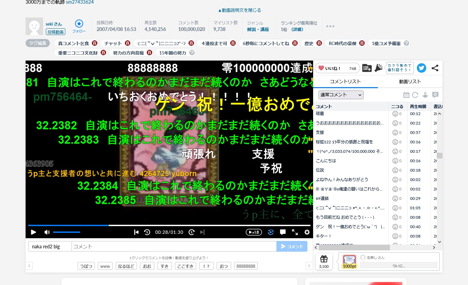Viewport: 468px width, 285px height.
Task: Collapse description via 動画説明文を閉じる
Action: click(239, 10)
